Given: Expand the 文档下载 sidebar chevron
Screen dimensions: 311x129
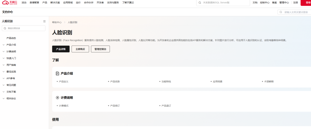Looking at the screenshot, I should (4, 92).
